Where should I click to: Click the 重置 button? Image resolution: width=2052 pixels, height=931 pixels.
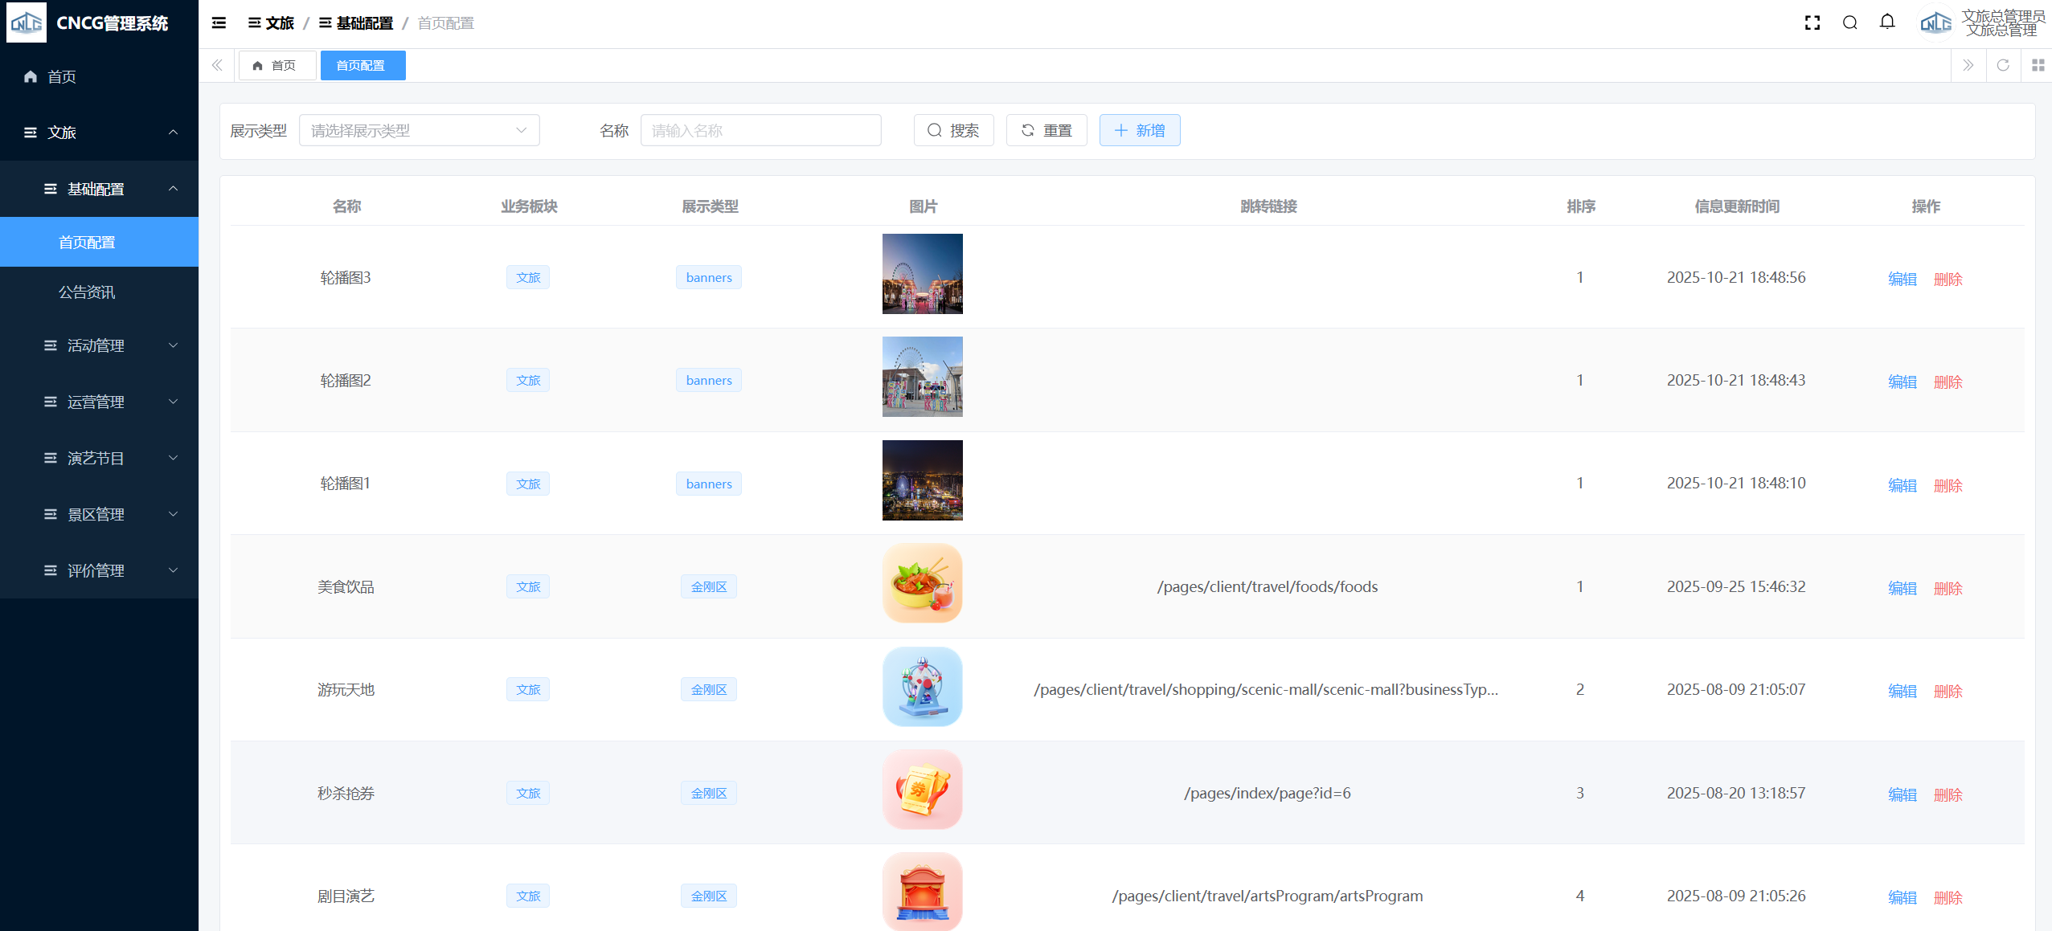click(1046, 130)
